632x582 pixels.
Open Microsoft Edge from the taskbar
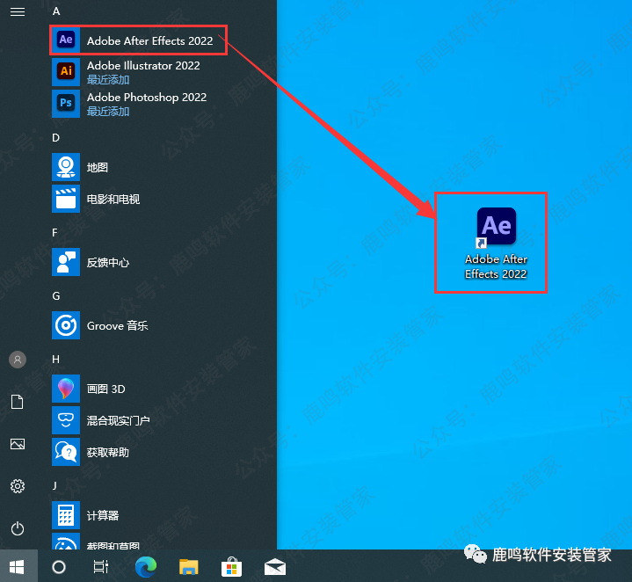click(x=146, y=567)
